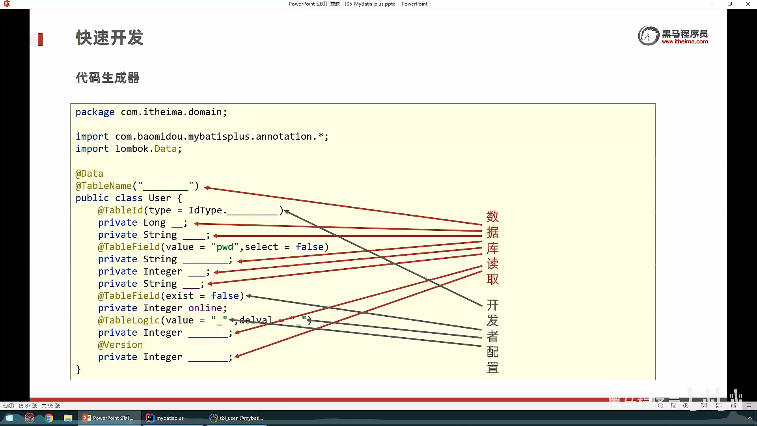Switch to Normal view icon

704,405
